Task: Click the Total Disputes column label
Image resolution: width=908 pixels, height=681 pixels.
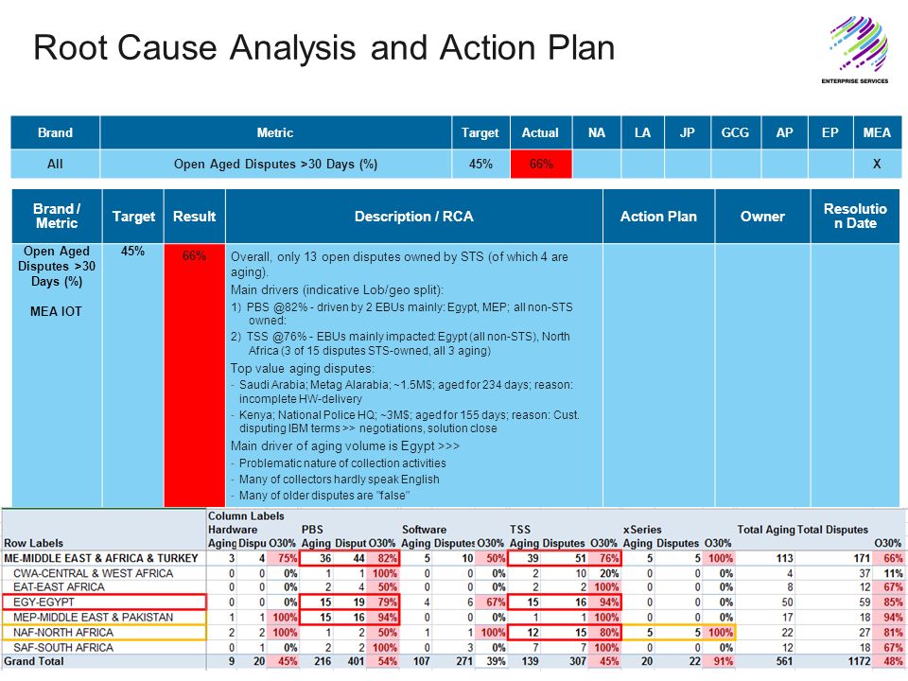Action: tap(832, 530)
